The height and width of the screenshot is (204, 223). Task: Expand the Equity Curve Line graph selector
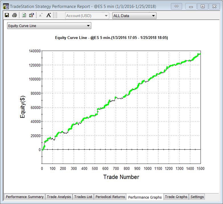point(49,26)
